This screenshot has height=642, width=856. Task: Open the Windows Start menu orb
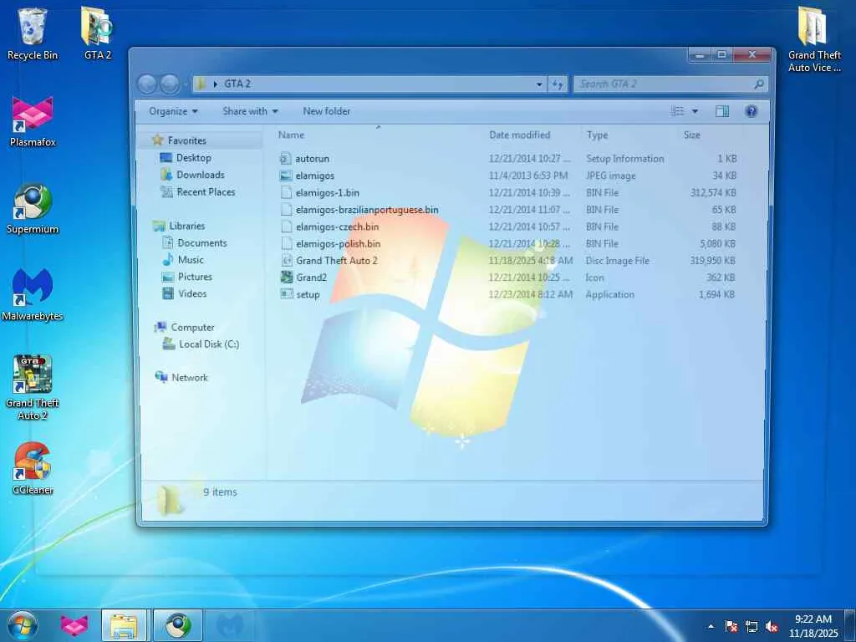coord(23,625)
